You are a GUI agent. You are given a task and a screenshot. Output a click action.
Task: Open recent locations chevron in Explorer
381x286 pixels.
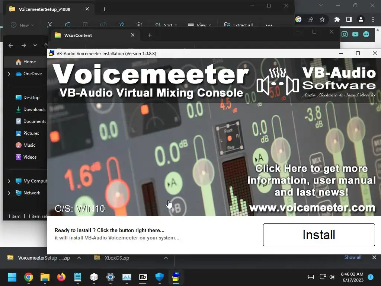pos(35,45)
